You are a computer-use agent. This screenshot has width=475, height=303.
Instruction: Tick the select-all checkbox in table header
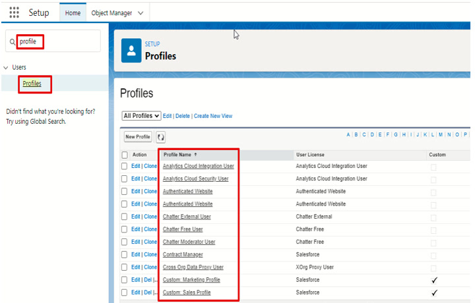click(125, 155)
